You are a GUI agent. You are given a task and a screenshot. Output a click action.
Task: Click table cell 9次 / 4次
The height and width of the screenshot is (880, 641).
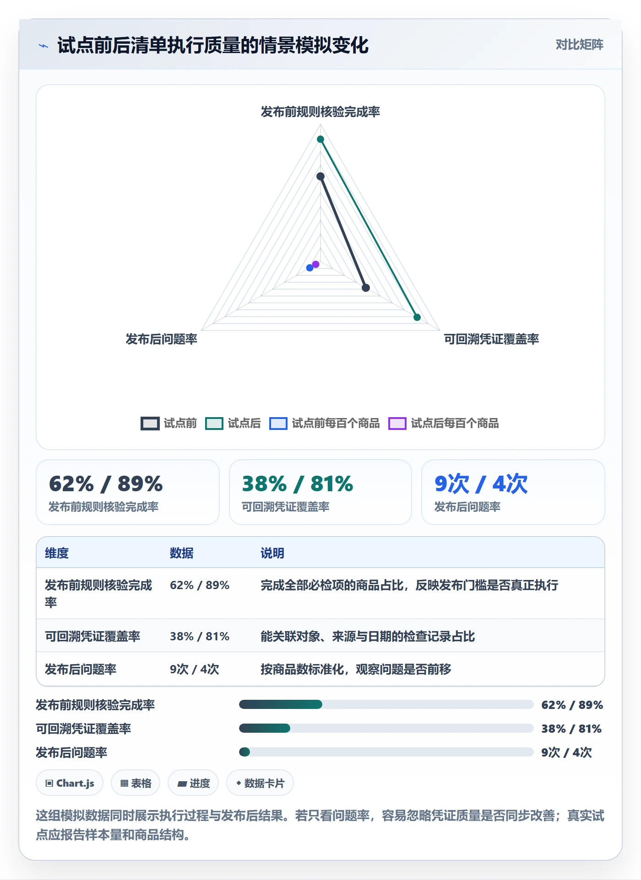[x=195, y=669]
